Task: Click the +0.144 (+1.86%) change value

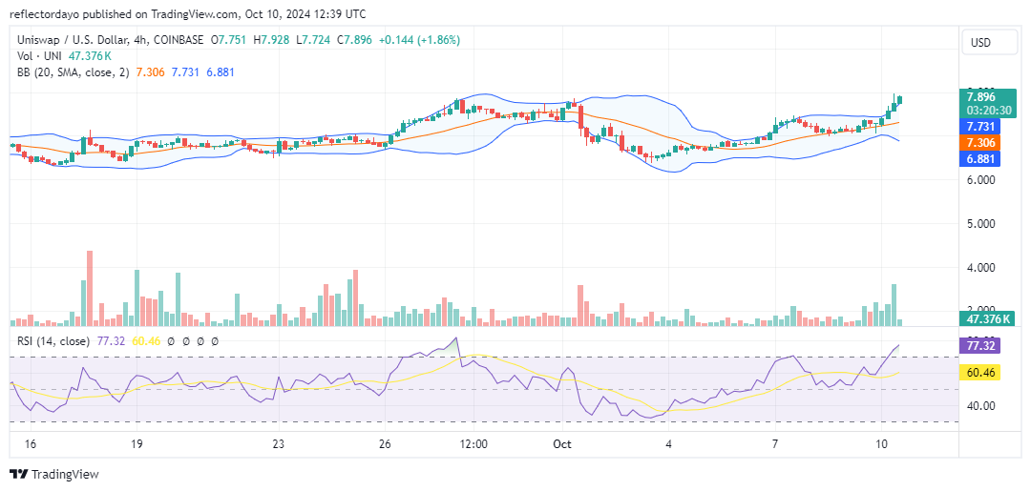Action: [x=419, y=40]
